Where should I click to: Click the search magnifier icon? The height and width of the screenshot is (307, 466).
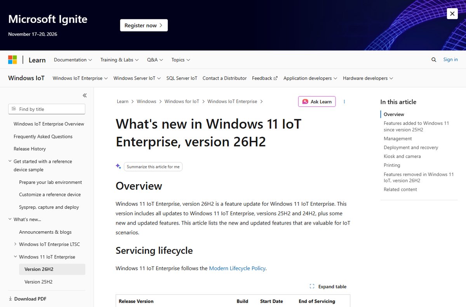pyautogui.click(x=434, y=59)
